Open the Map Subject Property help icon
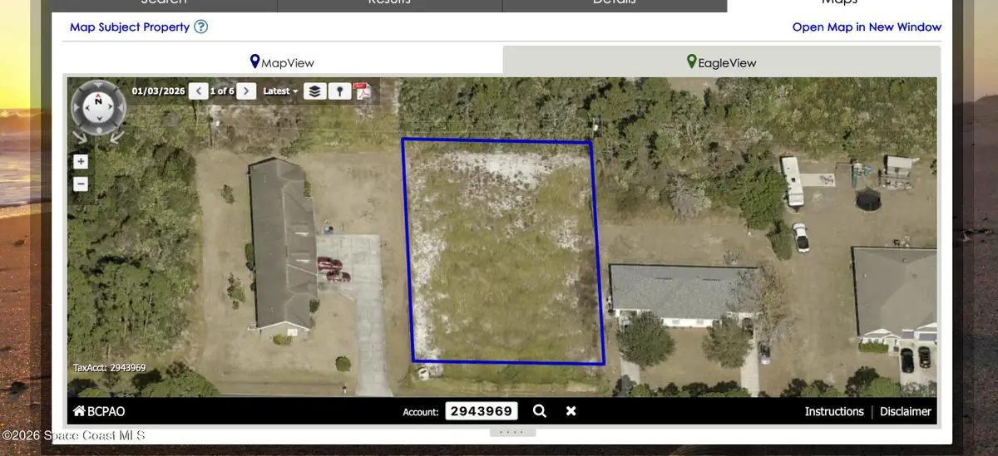Screen dimensions: 998x456 (x=201, y=27)
